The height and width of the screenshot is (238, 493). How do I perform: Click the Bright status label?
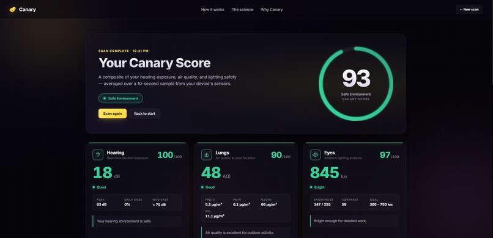317,187
